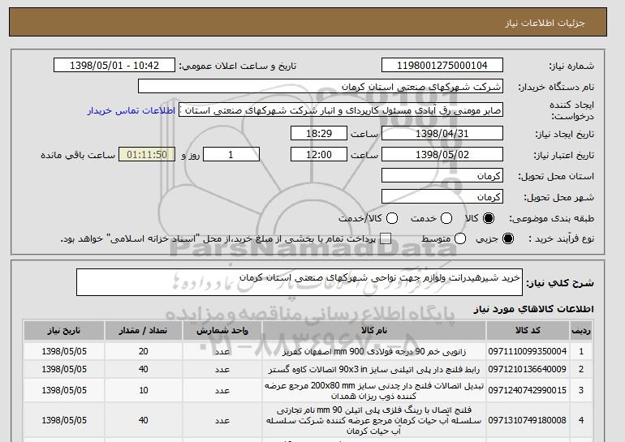Click the نام کالا column header

(374, 331)
